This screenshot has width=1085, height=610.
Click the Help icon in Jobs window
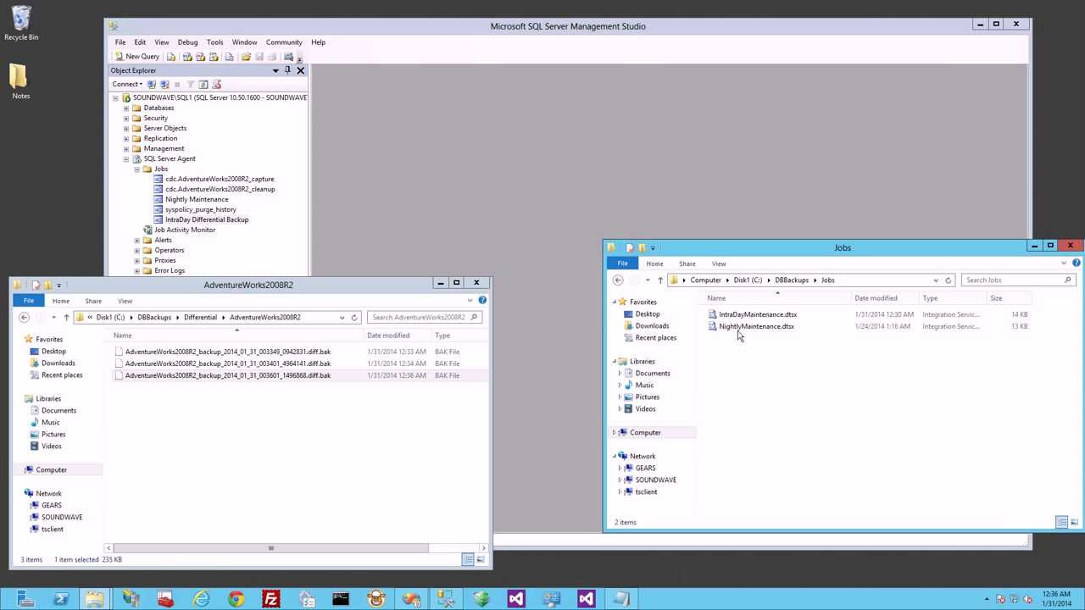1077,263
